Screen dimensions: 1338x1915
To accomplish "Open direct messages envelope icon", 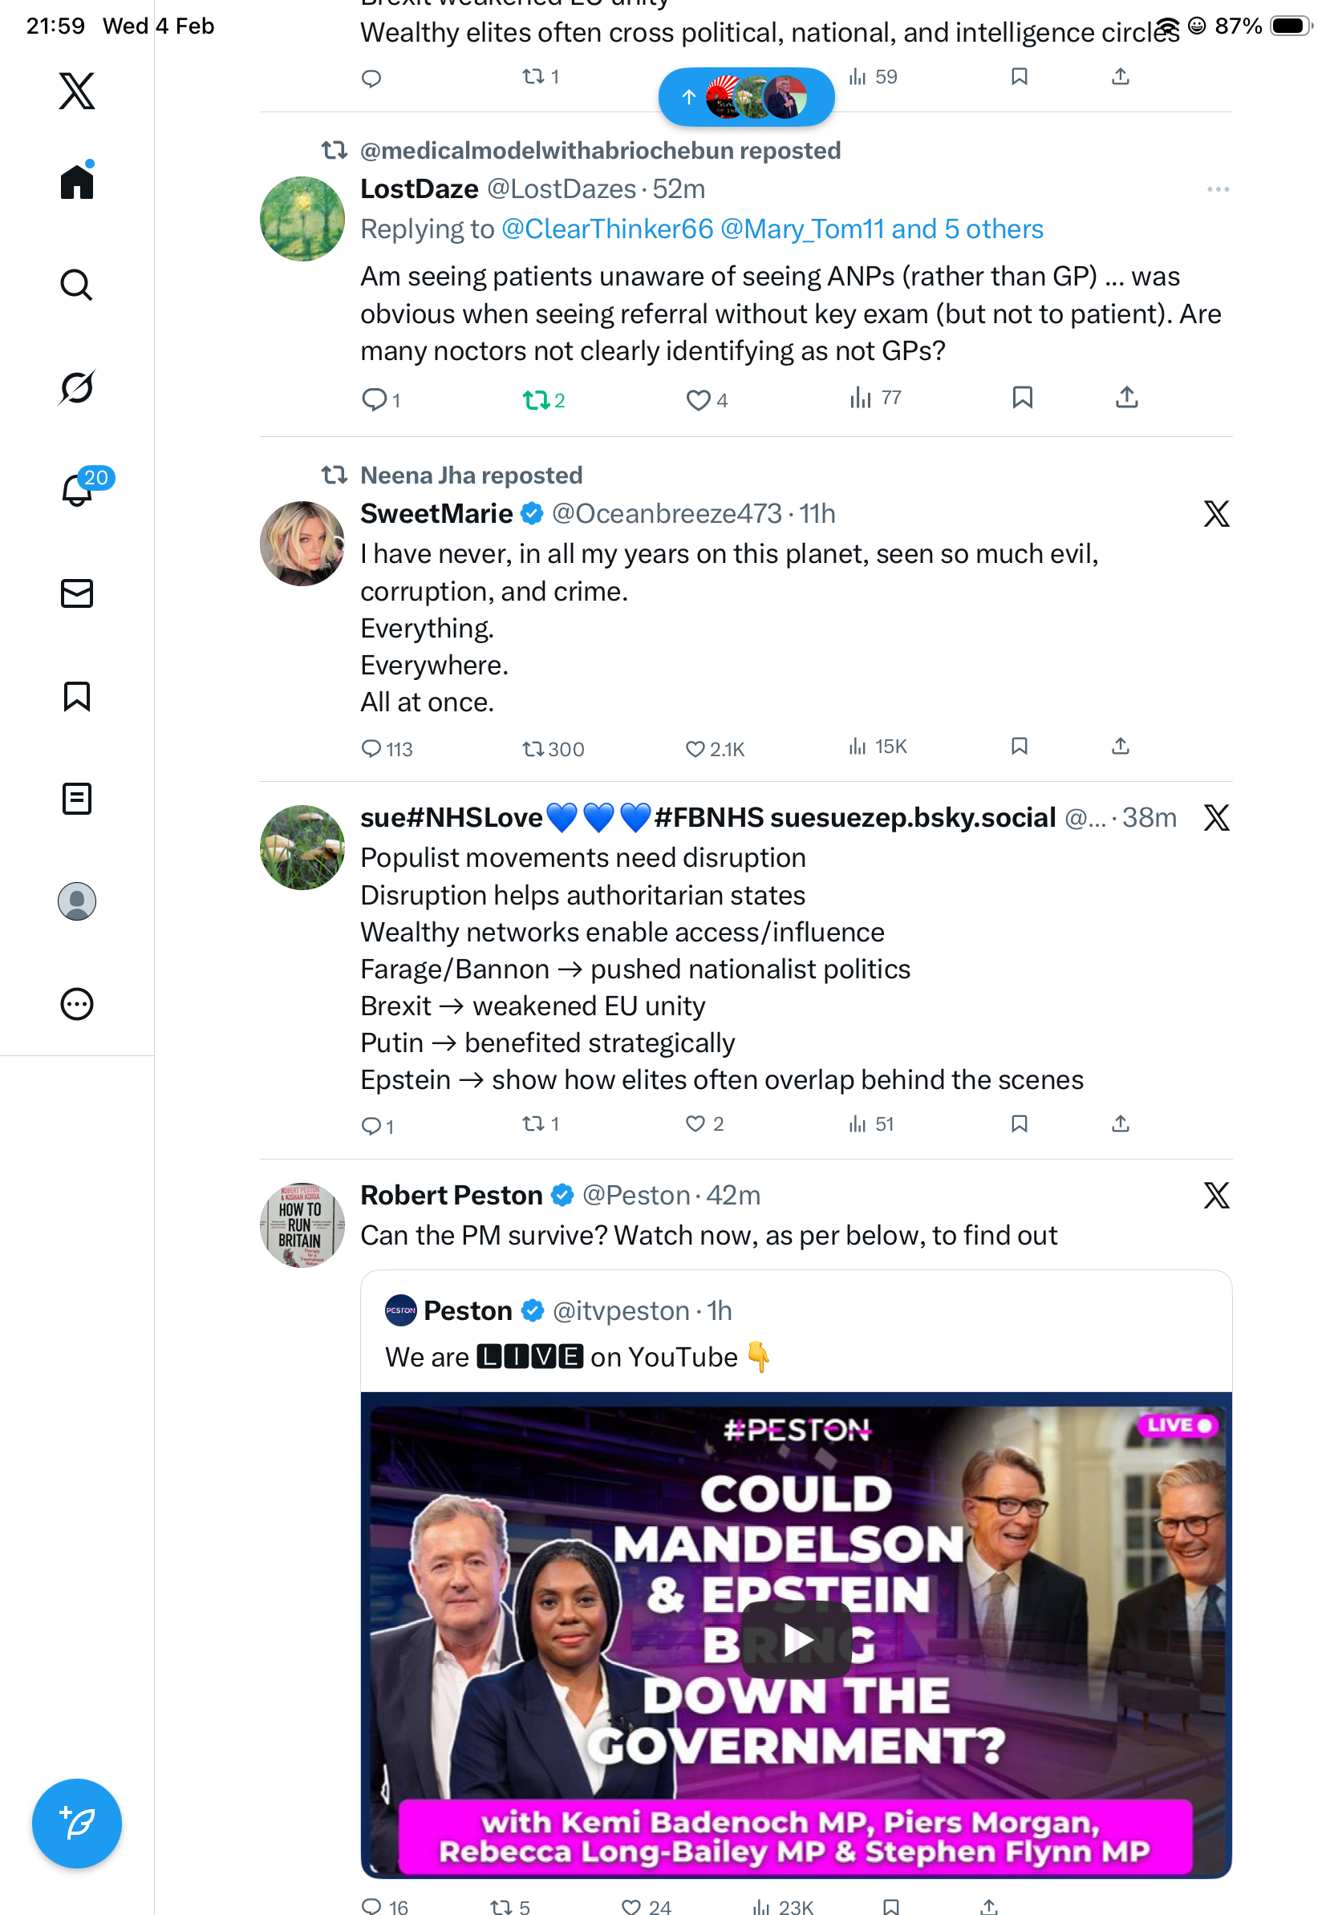I will pyautogui.click(x=77, y=593).
